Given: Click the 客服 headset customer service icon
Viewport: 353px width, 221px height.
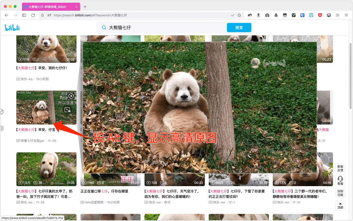Looking at the screenshot, I should point(340,180).
